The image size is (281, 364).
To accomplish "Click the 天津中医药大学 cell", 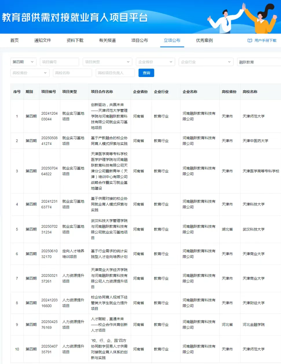I will [x=255, y=141].
